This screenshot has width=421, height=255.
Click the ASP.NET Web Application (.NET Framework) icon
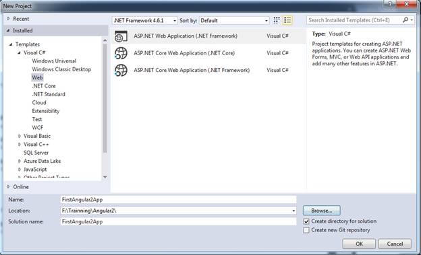[x=121, y=36]
